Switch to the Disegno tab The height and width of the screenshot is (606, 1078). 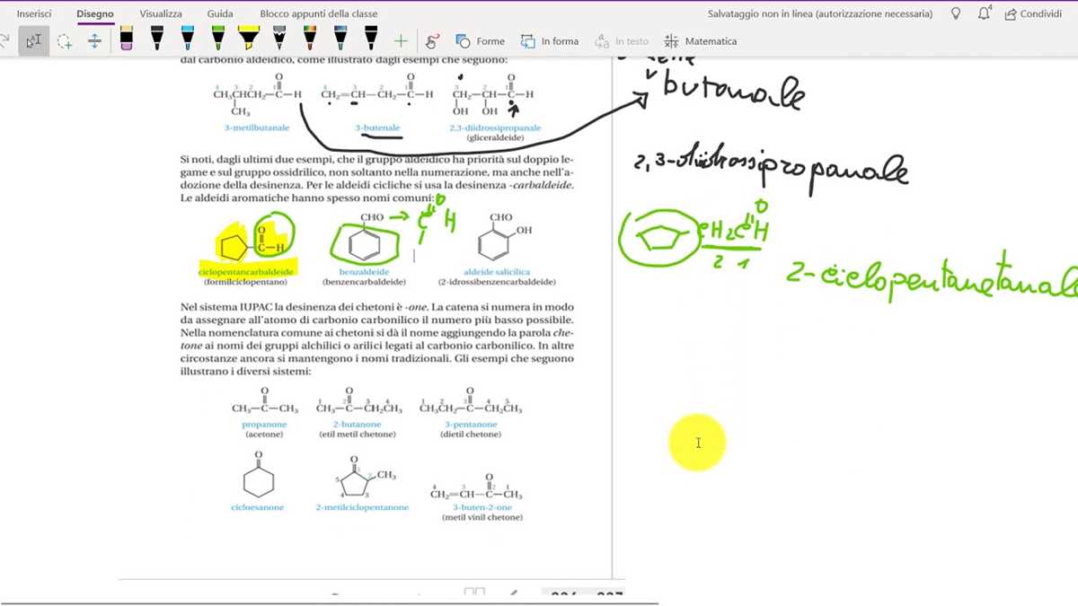(x=95, y=13)
